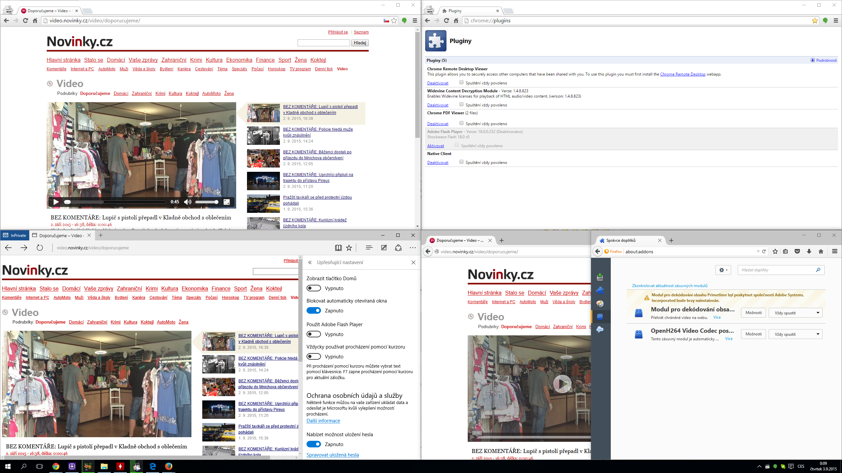Click 'Aktivovat' link for Adobe Flash Player
Screen dimensions: 842x473
click(435, 146)
